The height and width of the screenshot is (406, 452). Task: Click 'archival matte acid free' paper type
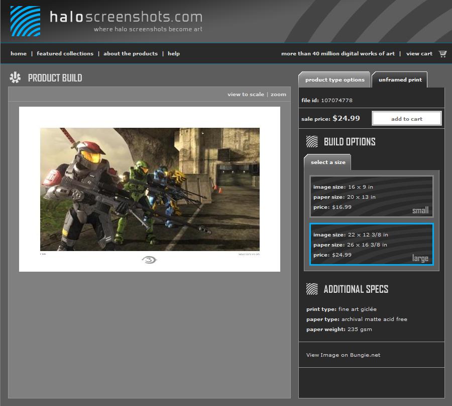[374, 319]
